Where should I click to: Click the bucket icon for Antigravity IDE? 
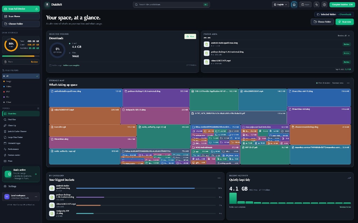pyautogui.click(x=52, y=214)
